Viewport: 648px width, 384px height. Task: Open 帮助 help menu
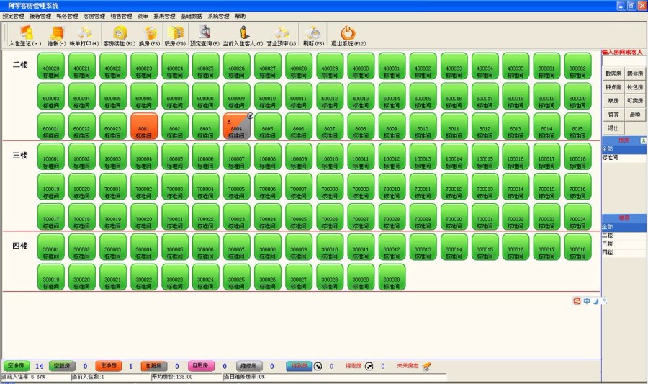pos(240,16)
